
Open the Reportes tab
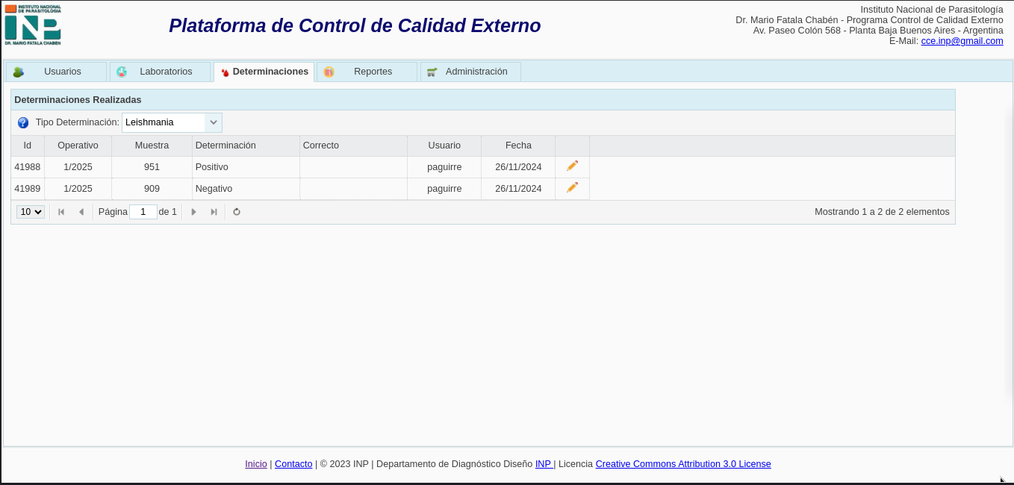[367, 72]
